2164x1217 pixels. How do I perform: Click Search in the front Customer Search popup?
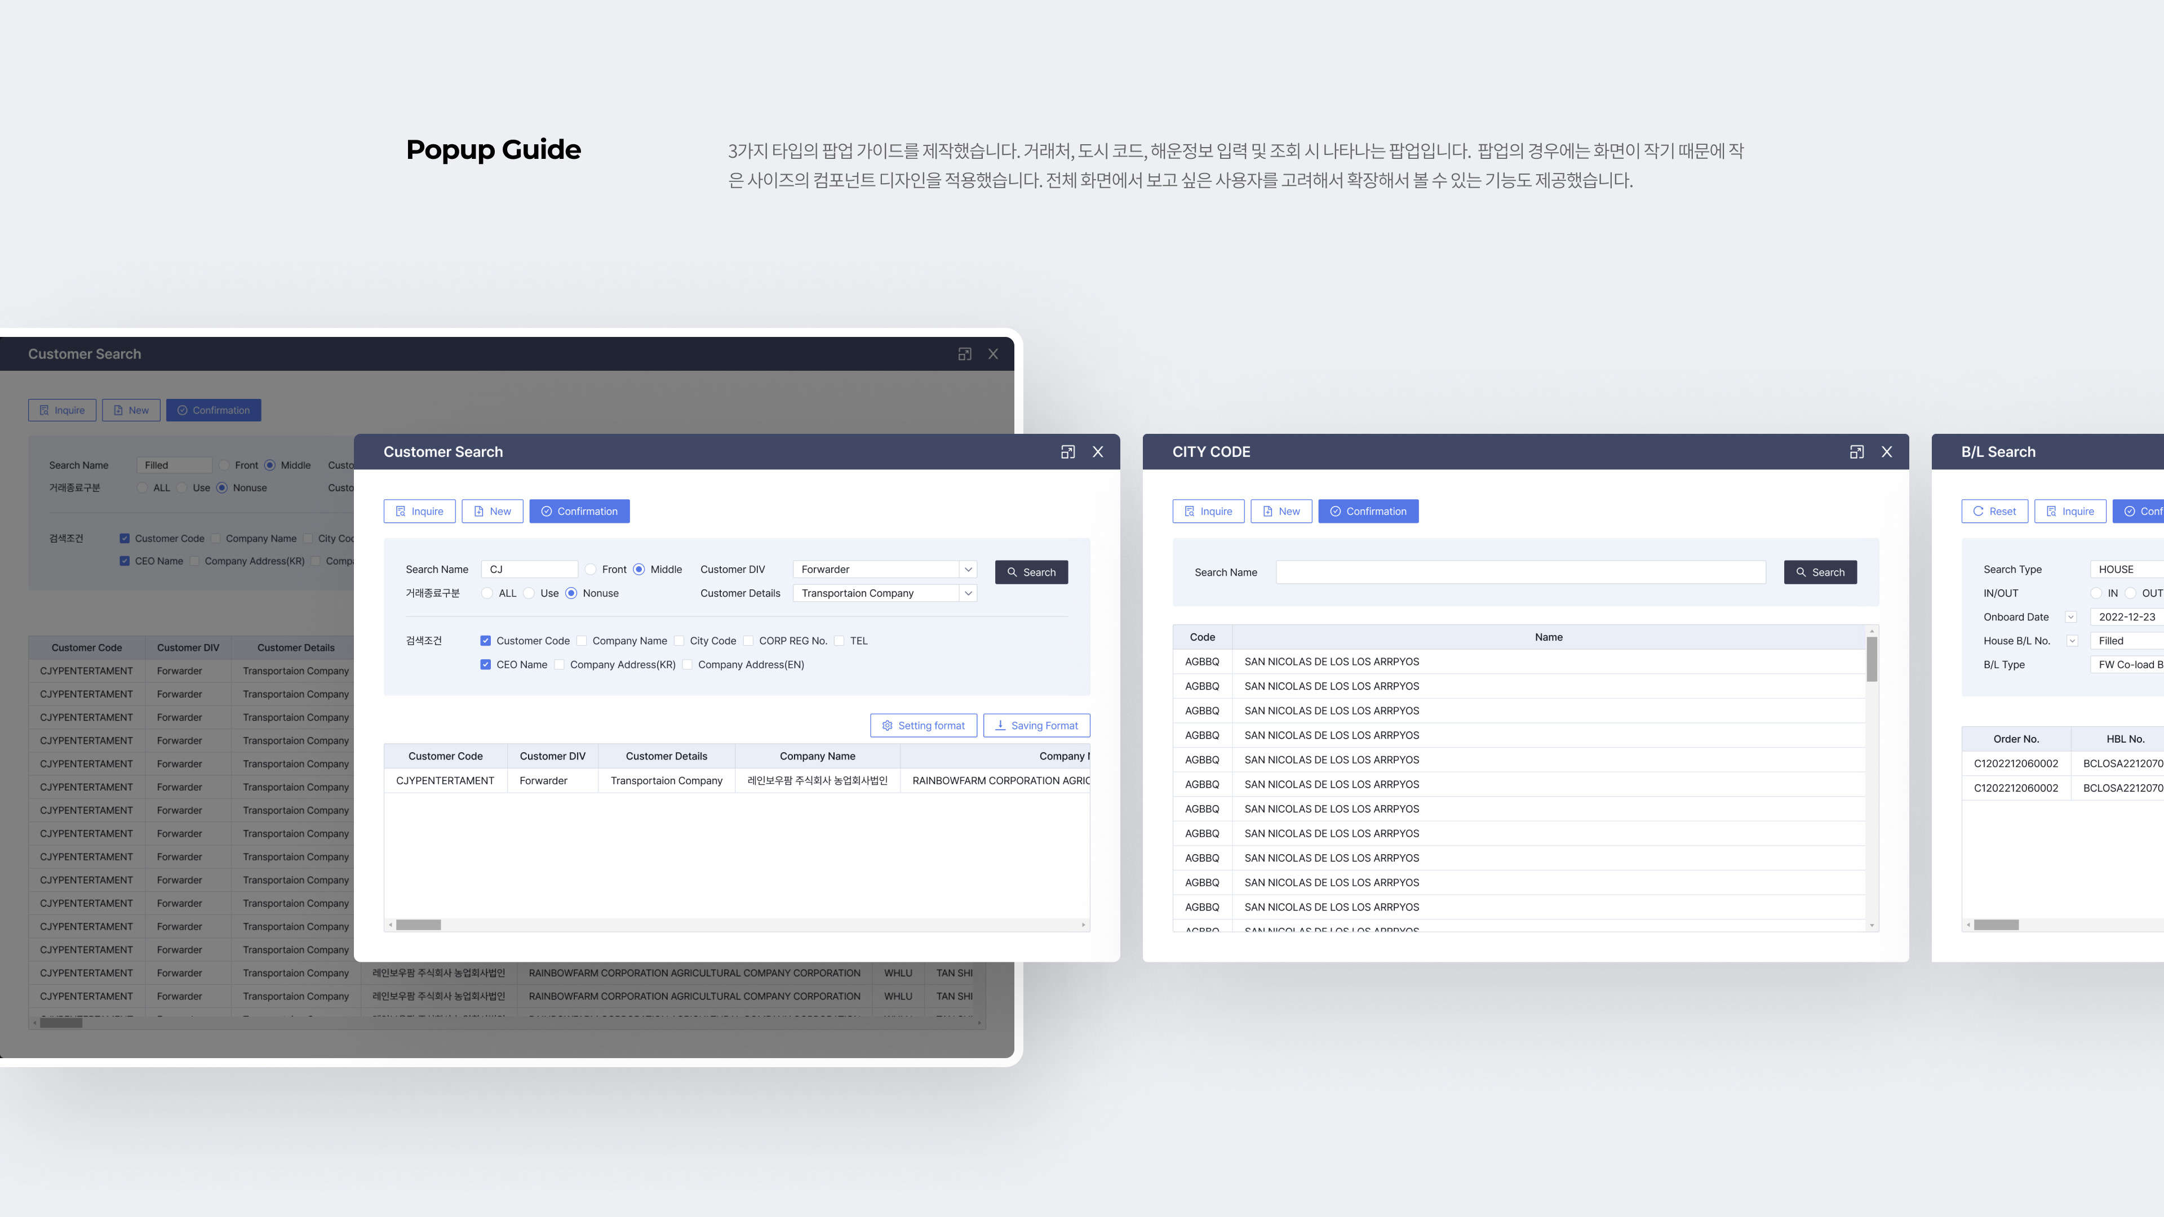pos(1032,572)
